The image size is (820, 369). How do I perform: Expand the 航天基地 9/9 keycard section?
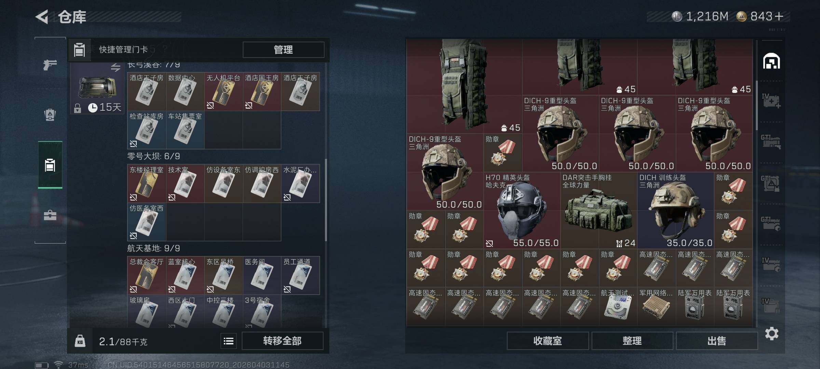[x=154, y=248]
